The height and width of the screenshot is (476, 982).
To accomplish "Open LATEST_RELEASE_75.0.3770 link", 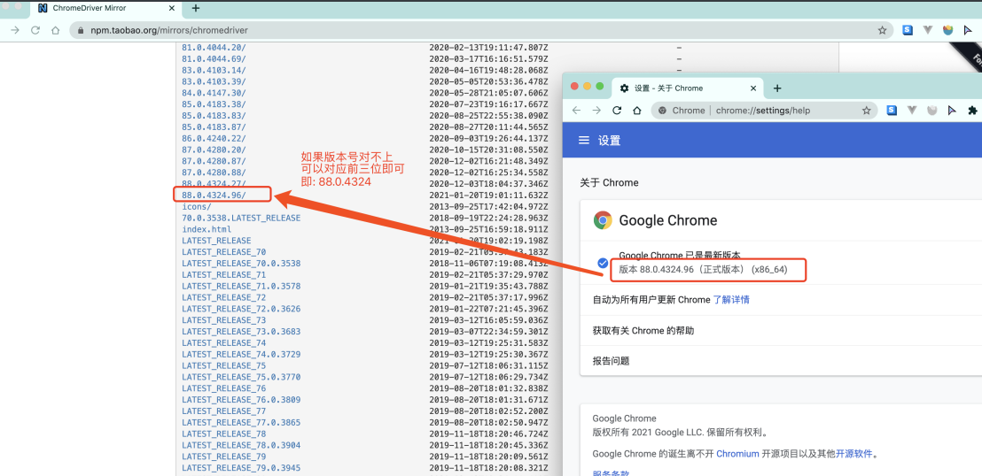I will click(x=241, y=377).
